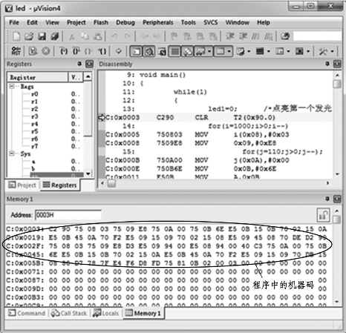Open a file with the Open icon
Viewport: 346px width, 333px height.
[x=29, y=36]
